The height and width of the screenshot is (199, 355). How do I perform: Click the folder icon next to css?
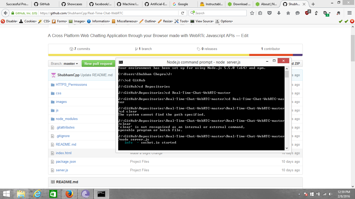pos(53,93)
